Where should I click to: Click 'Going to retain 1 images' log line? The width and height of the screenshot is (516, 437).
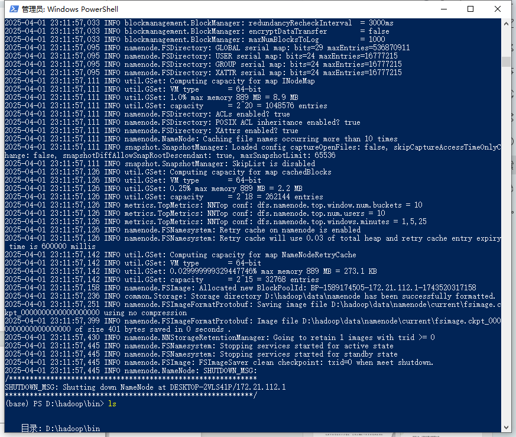[220, 338]
